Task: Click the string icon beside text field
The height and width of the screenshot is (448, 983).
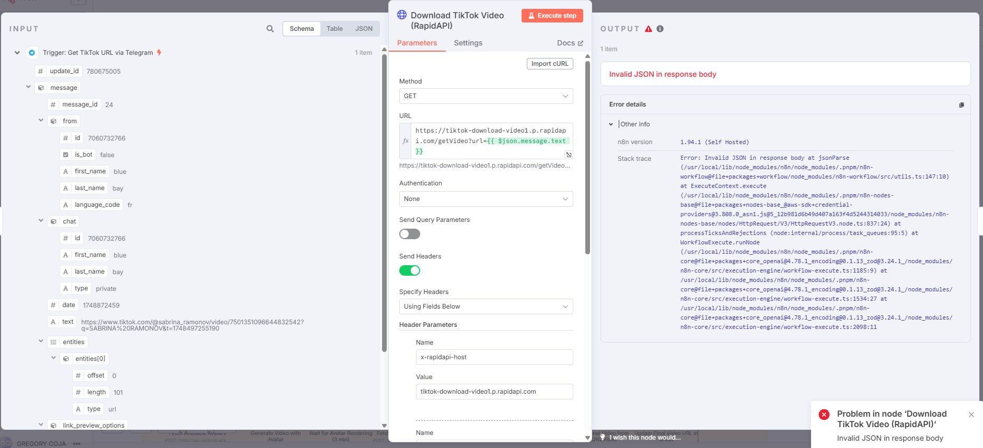Action: [x=53, y=322]
